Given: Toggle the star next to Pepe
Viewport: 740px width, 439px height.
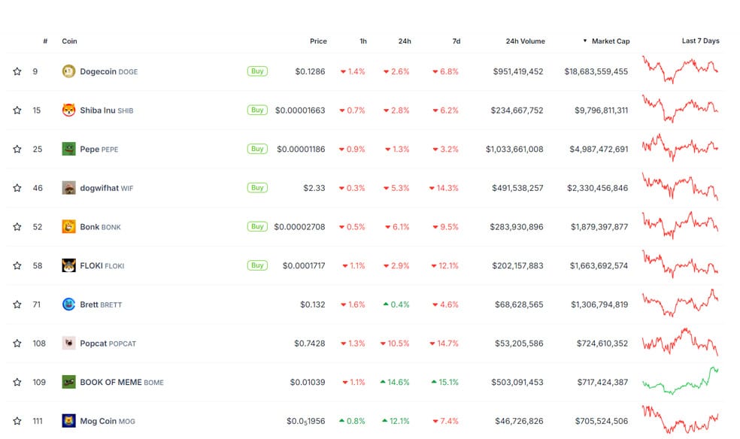Looking at the screenshot, I should pos(17,149).
